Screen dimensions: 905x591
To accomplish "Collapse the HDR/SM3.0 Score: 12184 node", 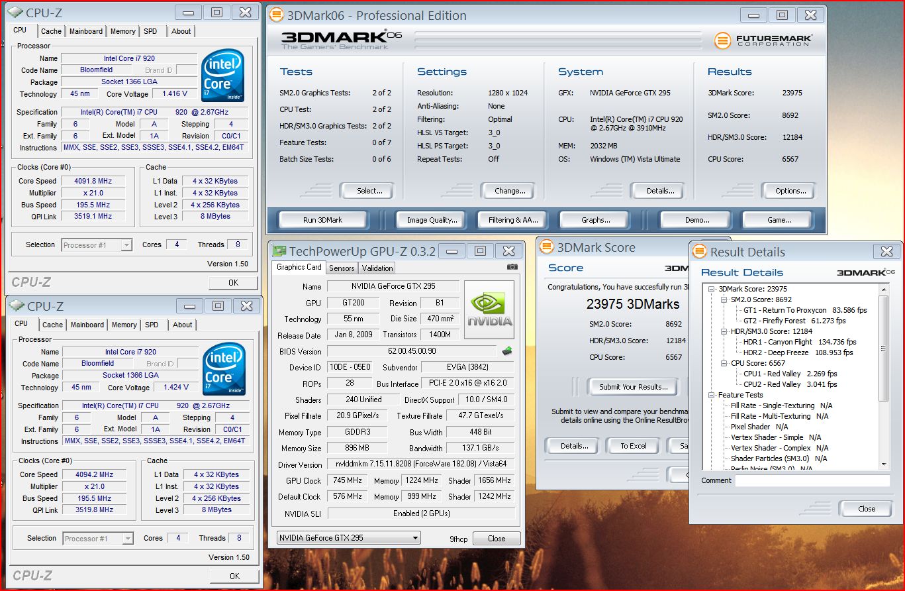I will coord(724,331).
